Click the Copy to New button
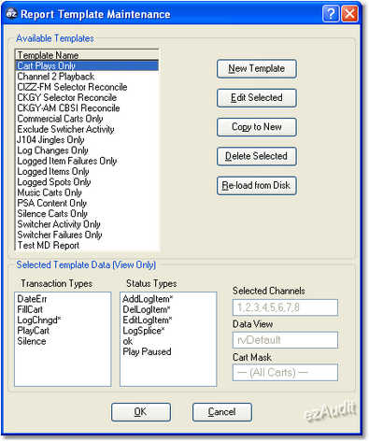This screenshot has width=369, height=442. tap(257, 127)
